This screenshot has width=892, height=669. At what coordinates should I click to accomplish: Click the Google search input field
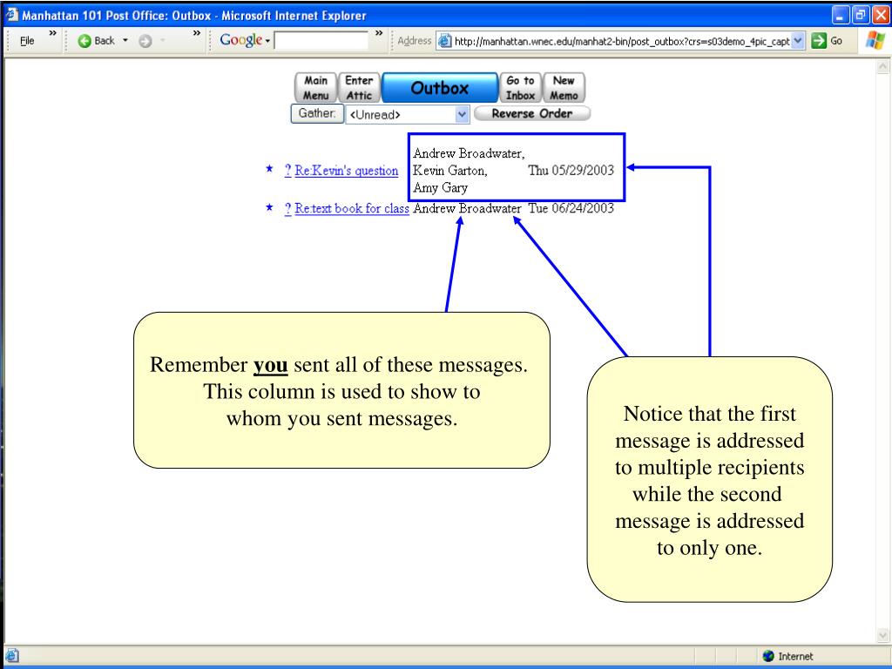(321, 41)
